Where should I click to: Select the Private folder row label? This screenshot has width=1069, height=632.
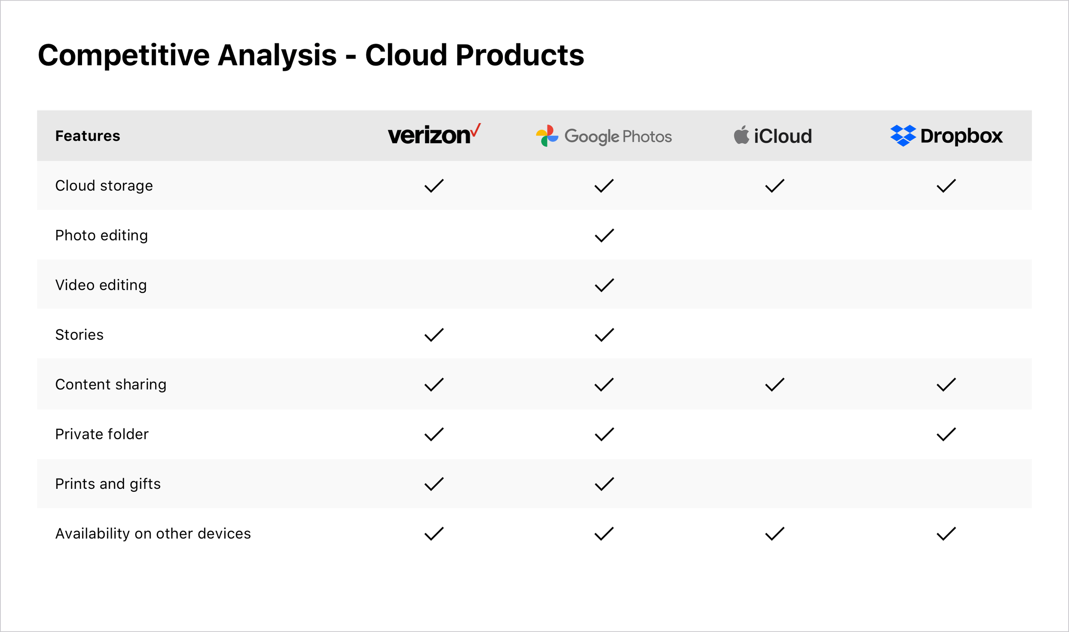point(102,434)
